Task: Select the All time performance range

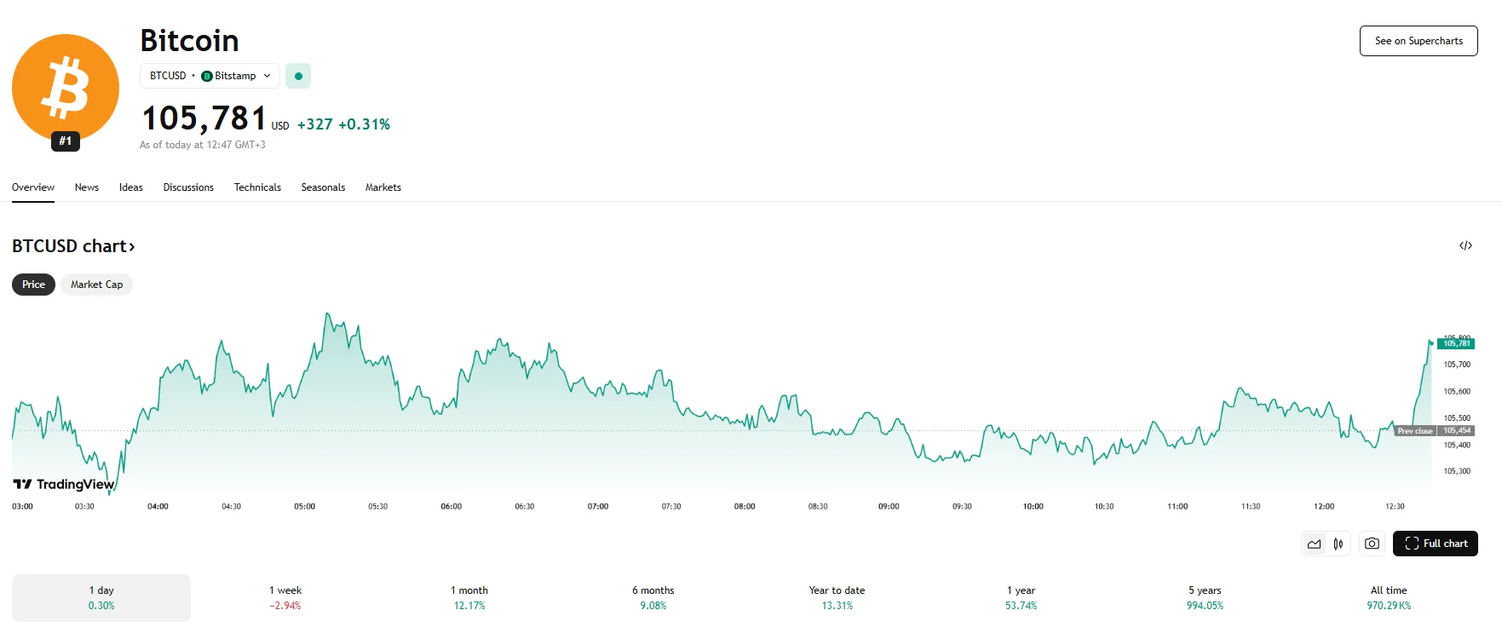Action: coord(1389,597)
